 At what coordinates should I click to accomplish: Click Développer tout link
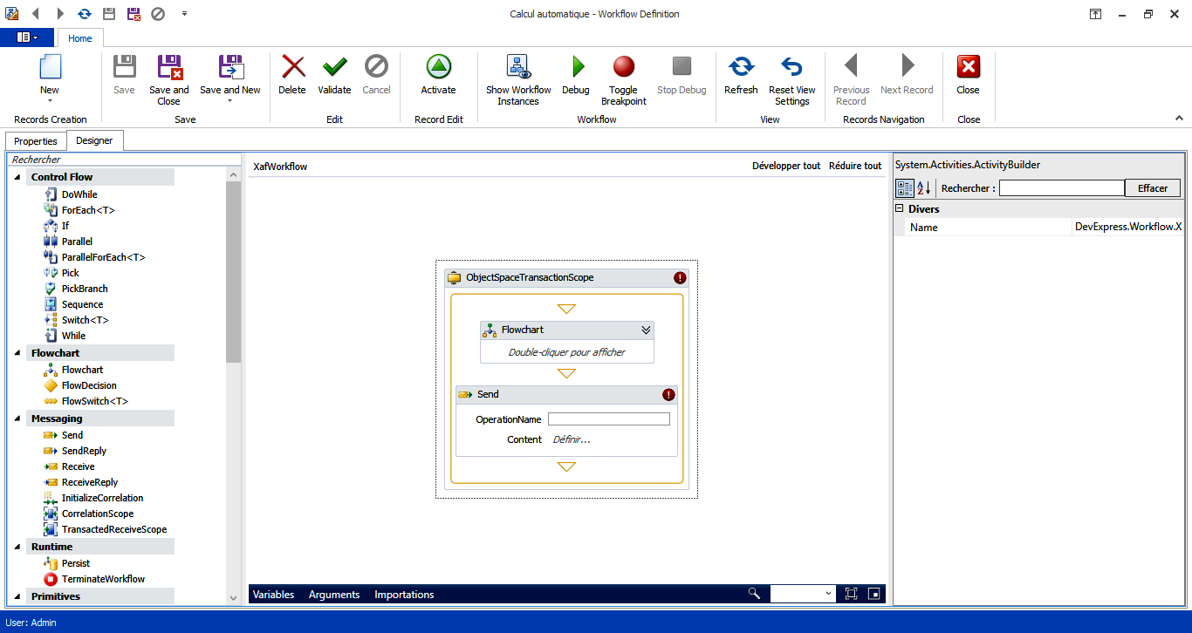786,166
